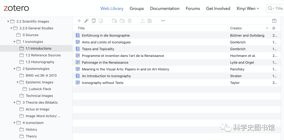284x140 pixels.
Task: Open the Forums link
Action: [193, 9]
